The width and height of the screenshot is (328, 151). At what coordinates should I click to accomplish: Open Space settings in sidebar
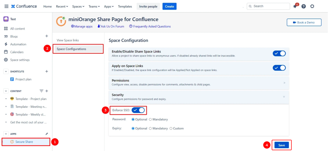pos(20,60)
